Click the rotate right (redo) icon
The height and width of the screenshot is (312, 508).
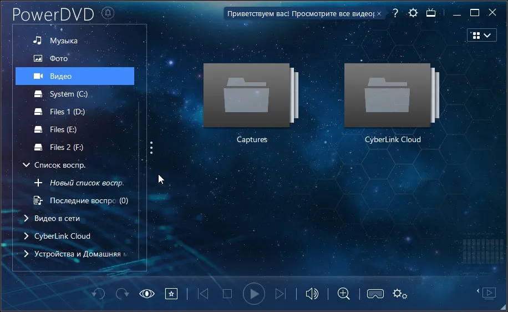click(x=123, y=294)
